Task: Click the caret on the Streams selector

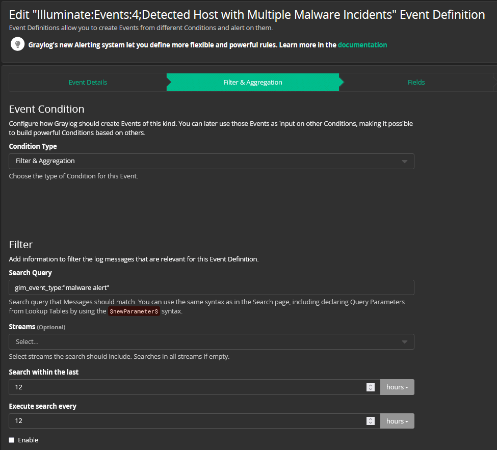Action: (x=405, y=341)
